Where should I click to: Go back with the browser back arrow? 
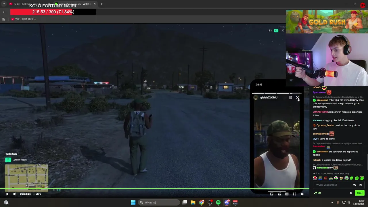[4, 12]
